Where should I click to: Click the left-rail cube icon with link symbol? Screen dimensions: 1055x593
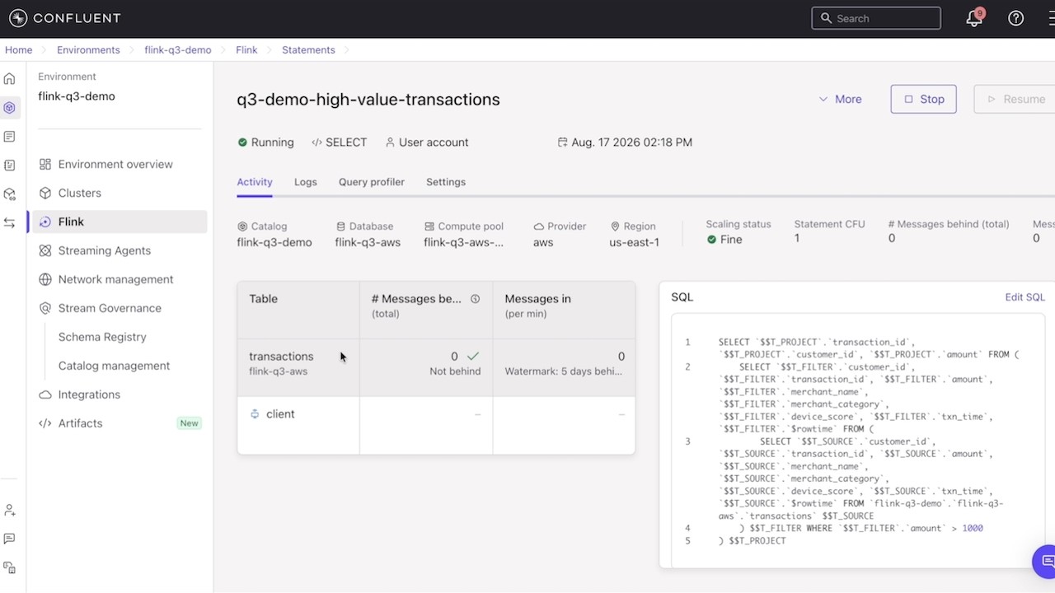click(x=10, y=194)
